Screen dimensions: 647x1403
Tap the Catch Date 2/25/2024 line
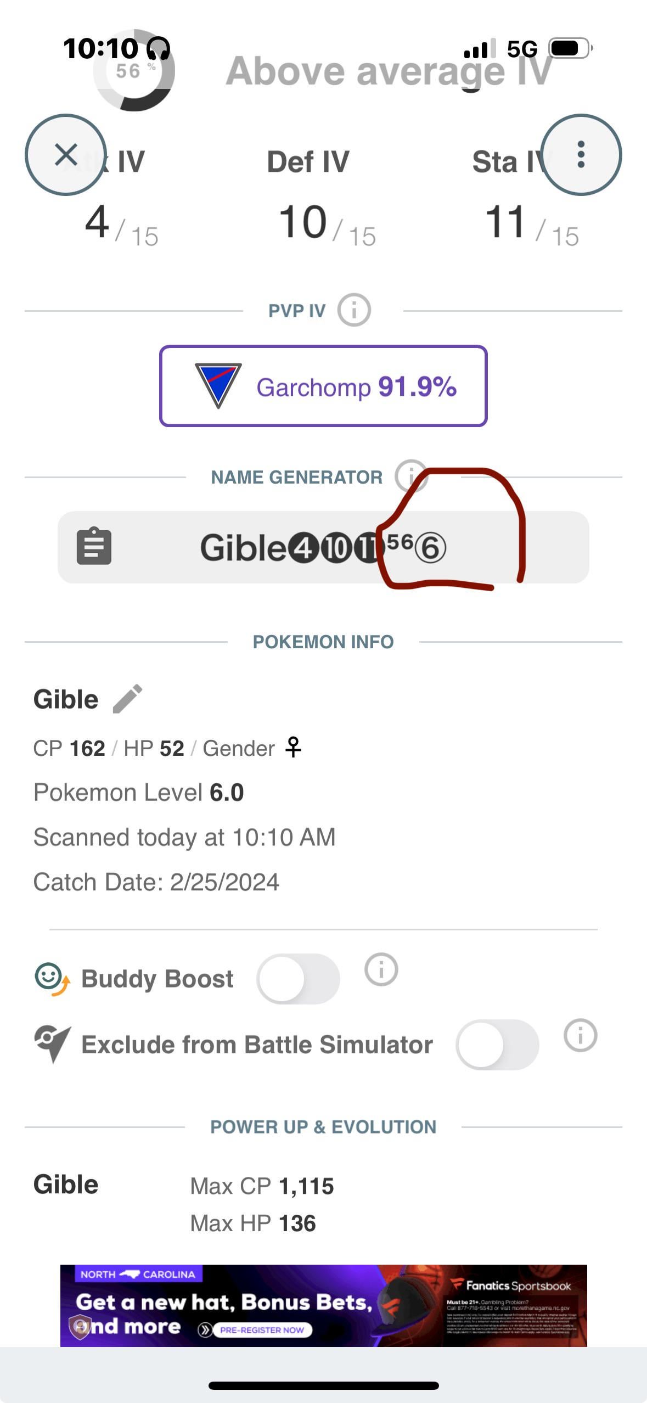point(156,882)
